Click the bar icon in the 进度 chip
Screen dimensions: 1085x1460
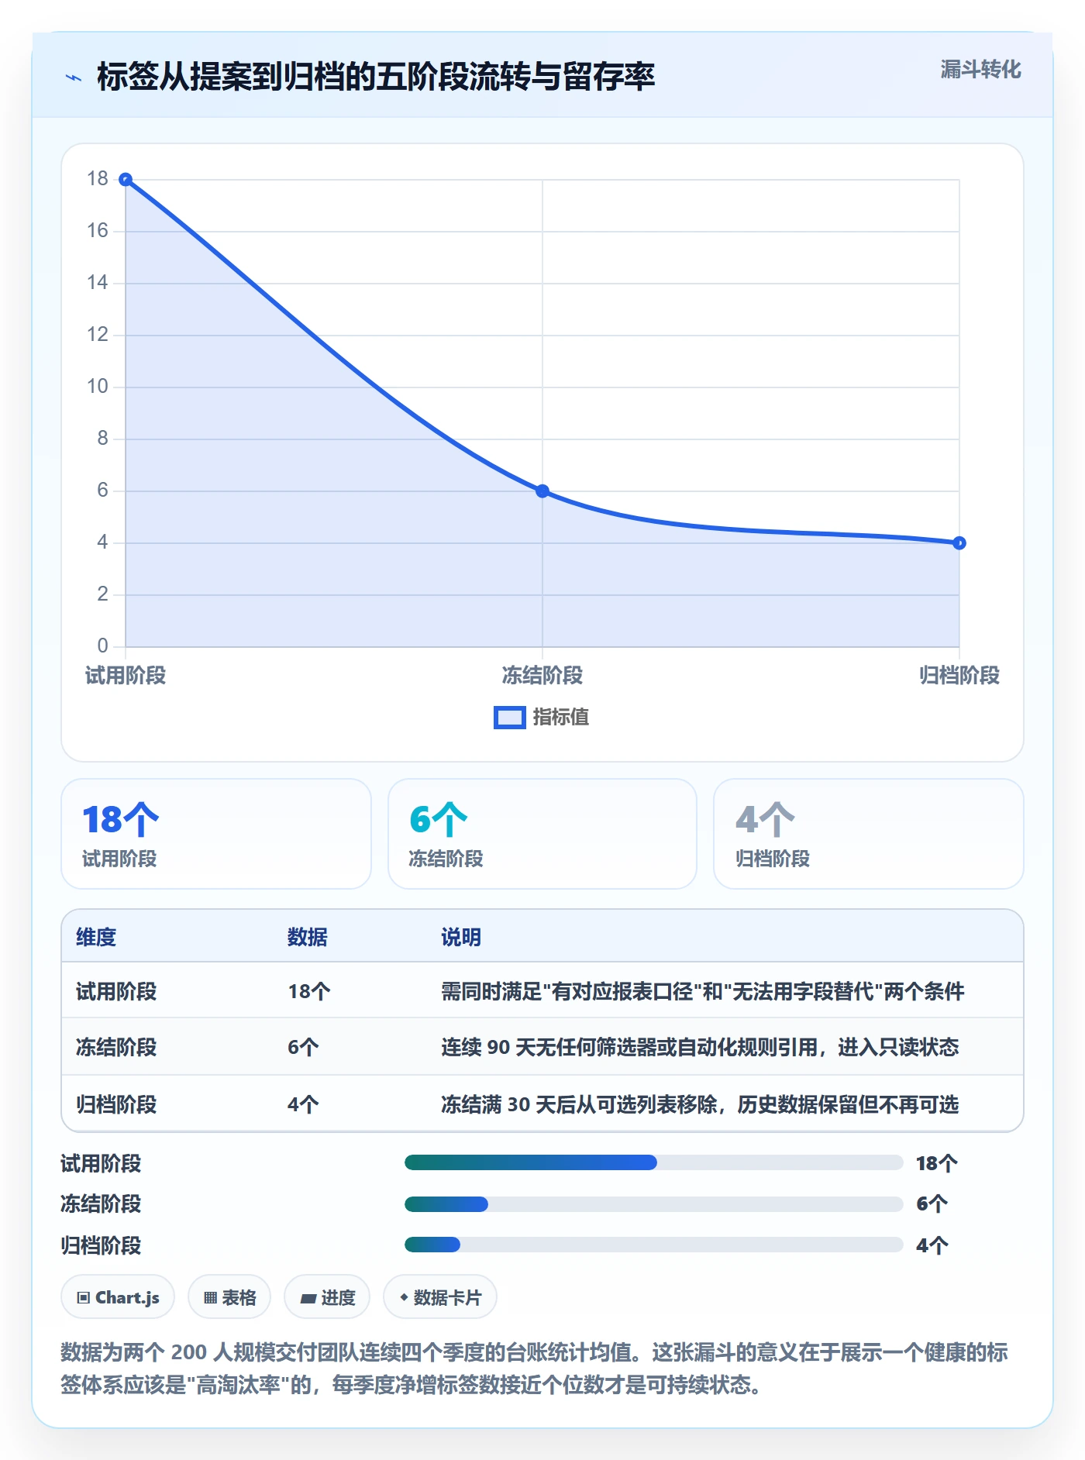[x=308, y=1299]
